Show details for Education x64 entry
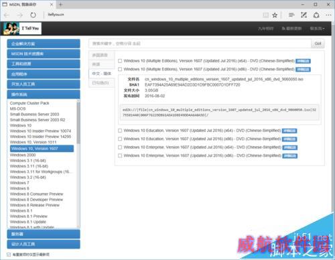Image resolution: width=335 pixels, height=260 pixels. tap(289, 131)
